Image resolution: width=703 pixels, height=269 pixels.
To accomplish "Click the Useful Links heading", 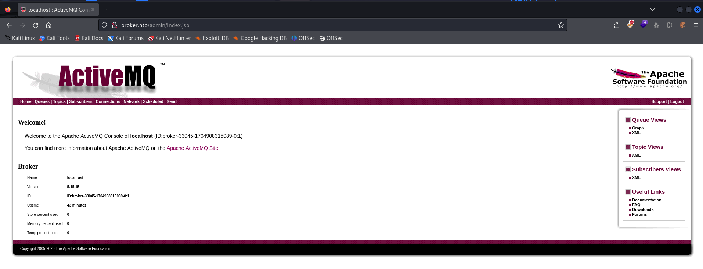I will [x=648, y=192].
